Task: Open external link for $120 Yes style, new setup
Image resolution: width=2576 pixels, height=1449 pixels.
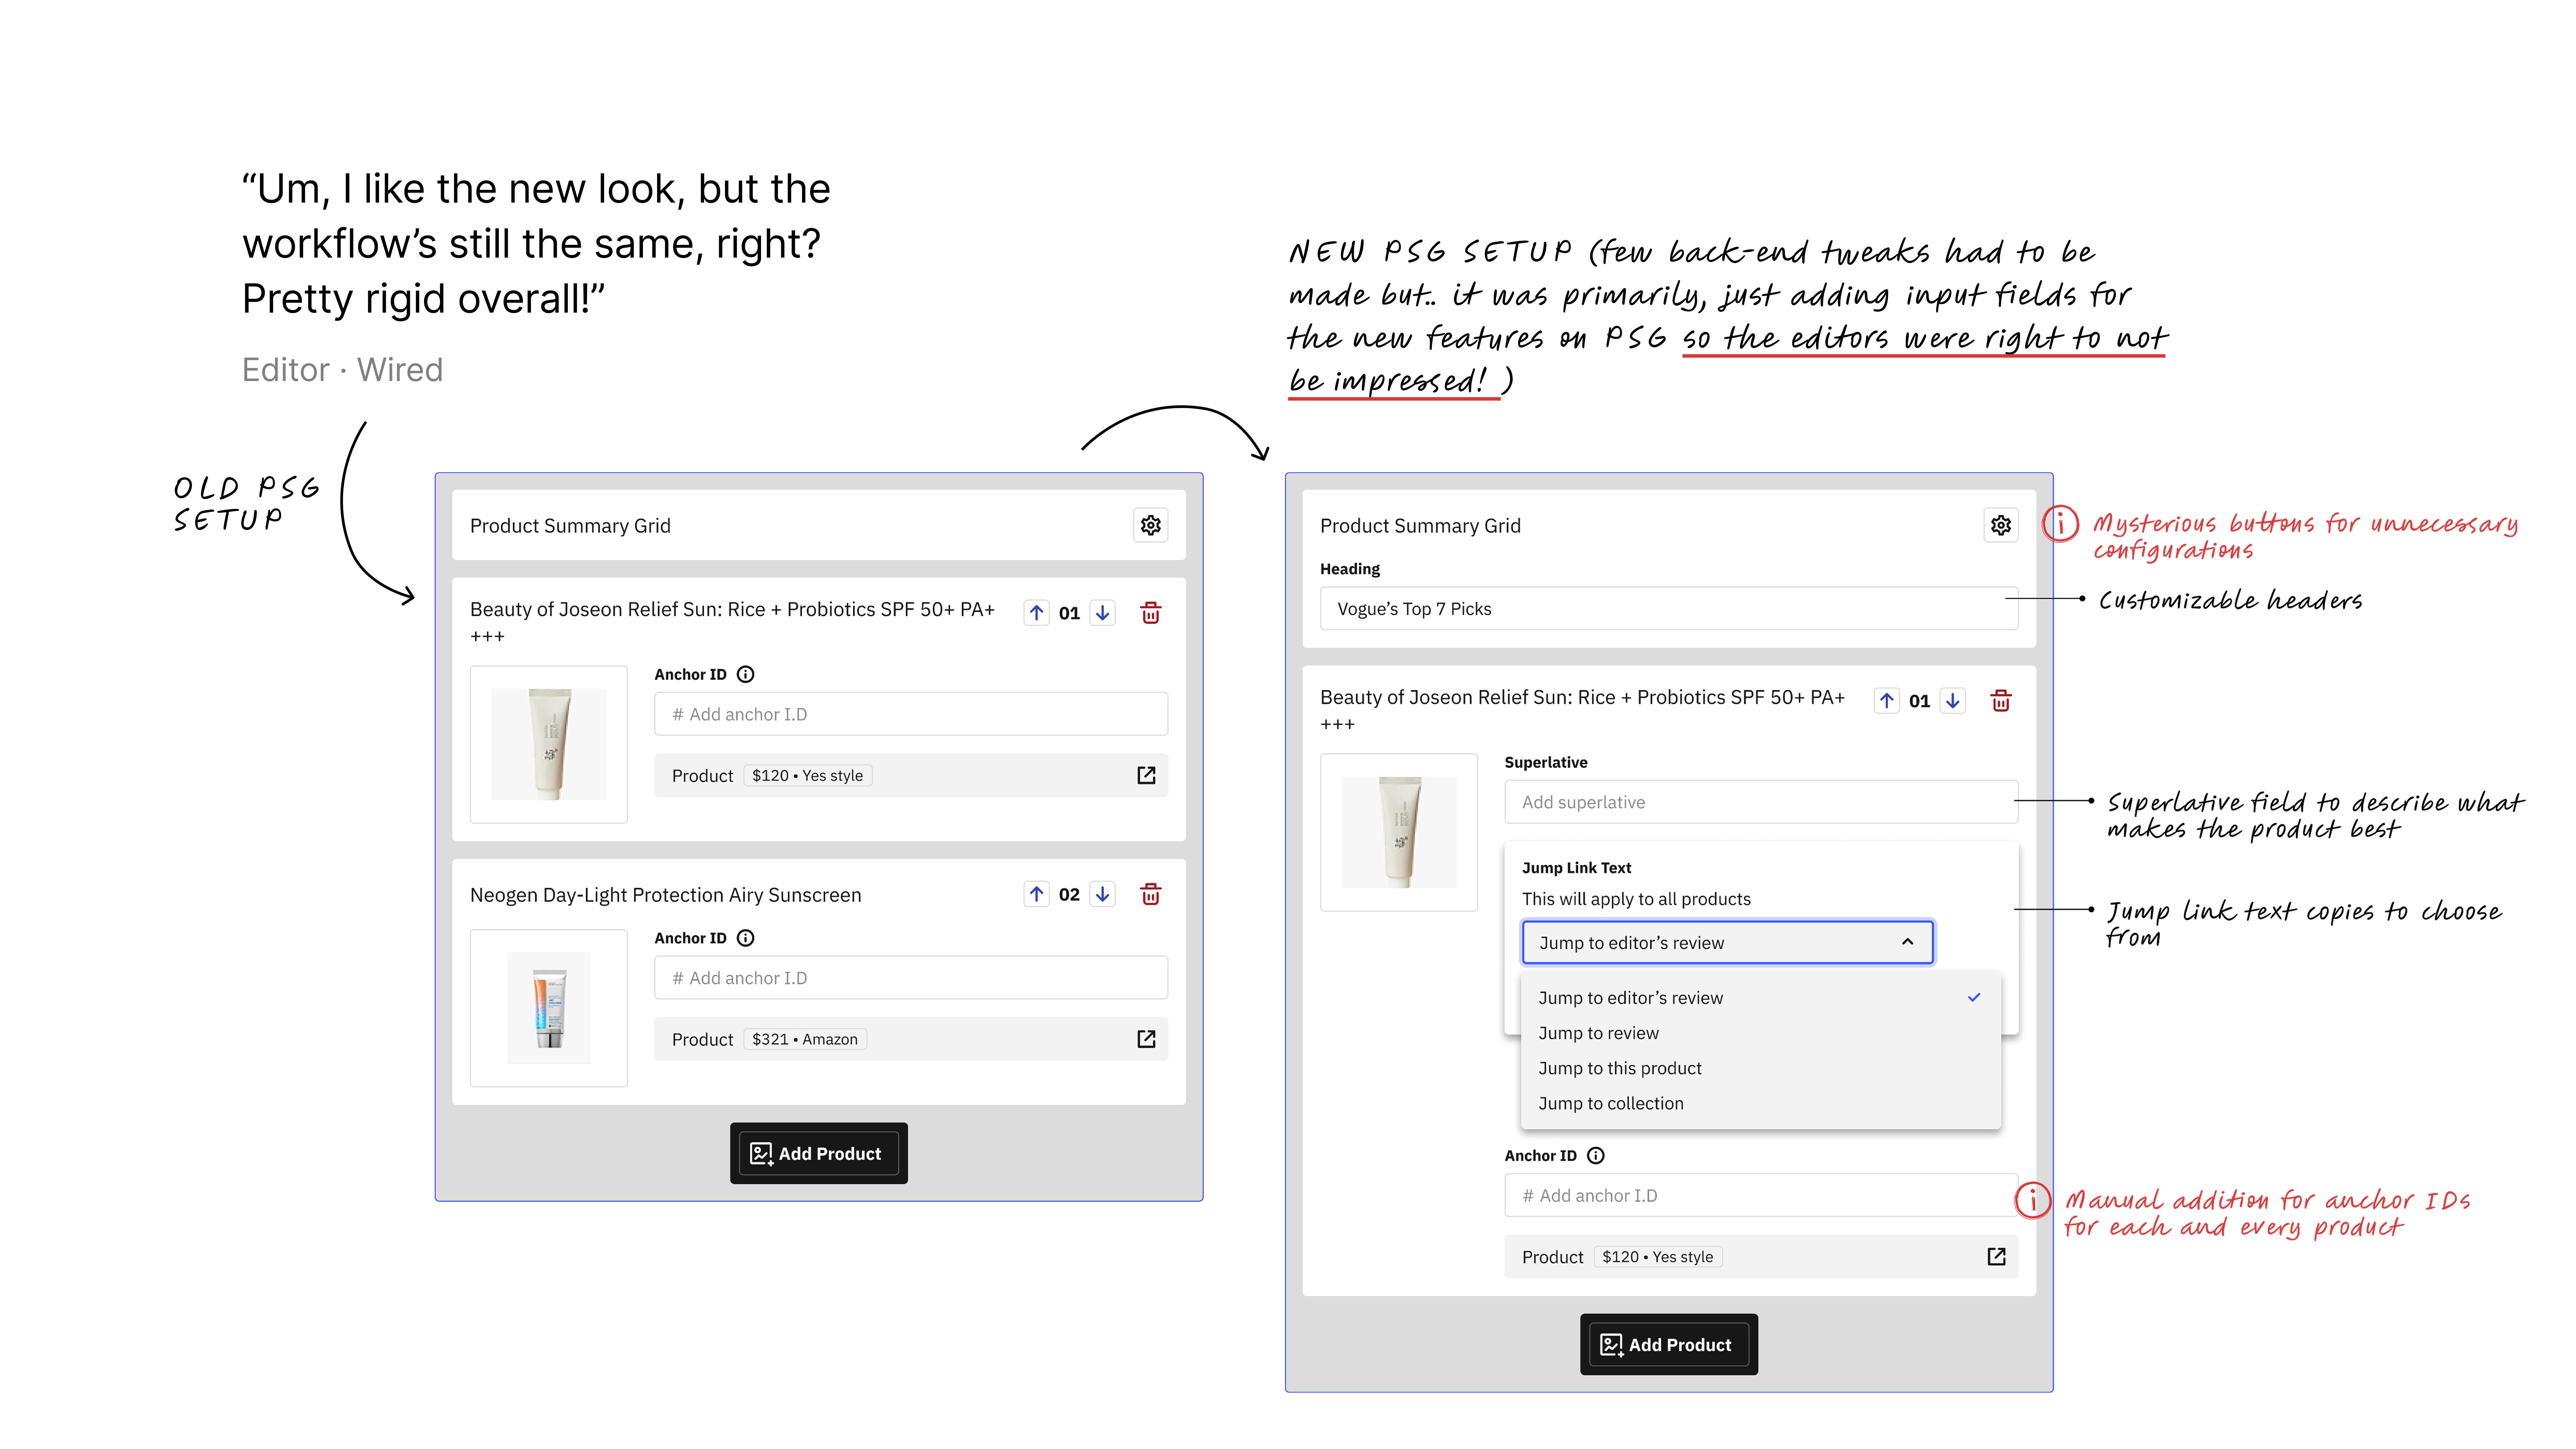Action: [x=1996, y=1257]
